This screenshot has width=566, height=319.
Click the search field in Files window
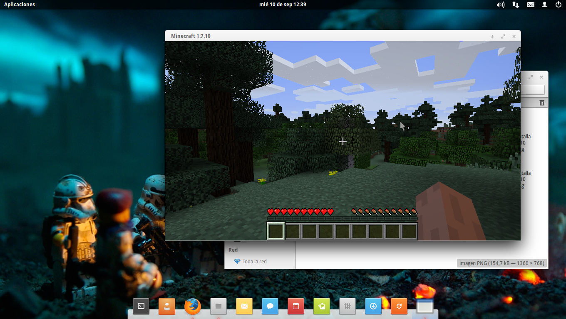coord(533,90)
